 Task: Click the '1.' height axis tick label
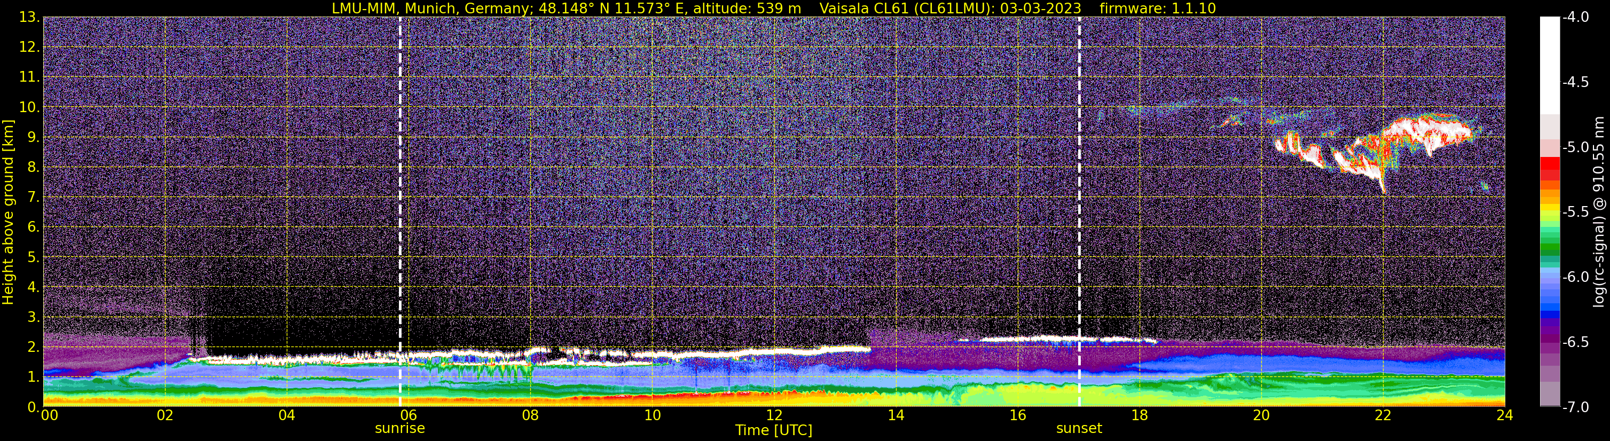pos(34,377)
